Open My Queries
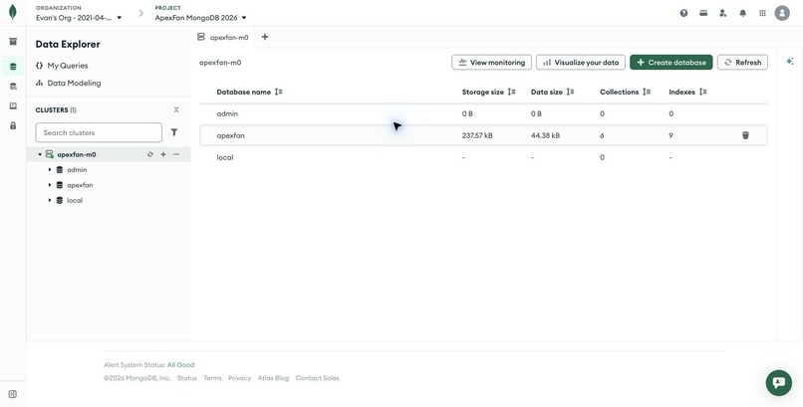Screen dimensions: 803x407 pyautogui.click(x=62, y=66)
